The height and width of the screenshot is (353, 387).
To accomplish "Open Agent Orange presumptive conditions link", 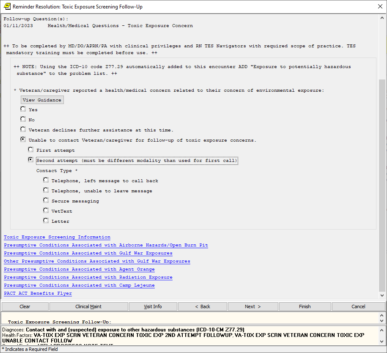I will click(79, 269).
